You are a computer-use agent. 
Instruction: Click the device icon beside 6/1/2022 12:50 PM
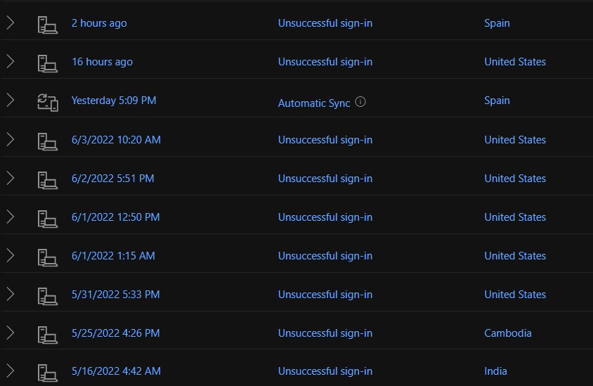(47, 219)
